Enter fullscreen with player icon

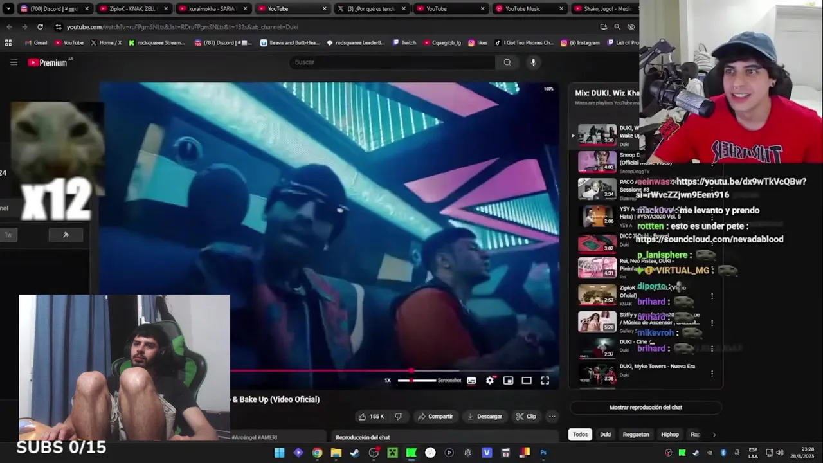click(x=545, y=381)
